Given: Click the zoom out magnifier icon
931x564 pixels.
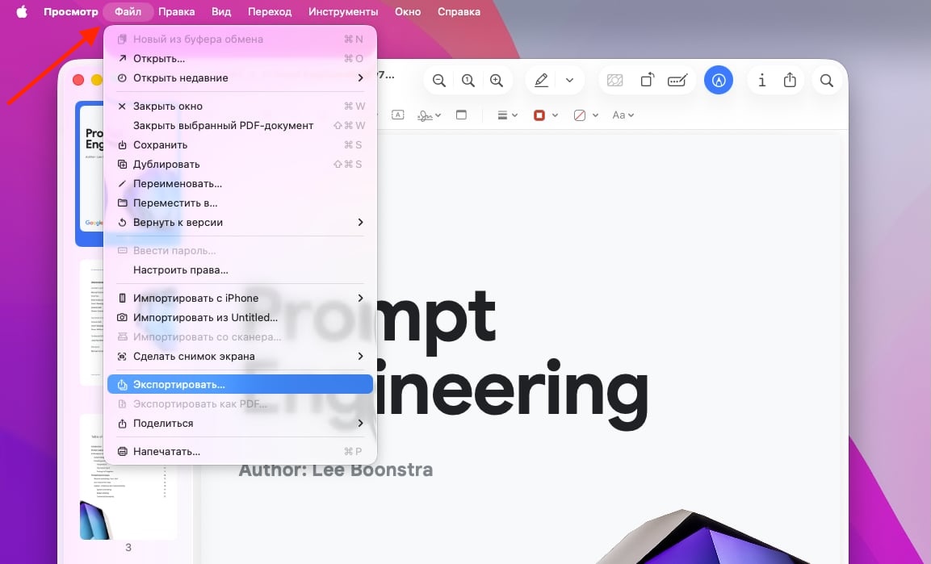Looking at the screenshot, I should coord(439,80).
